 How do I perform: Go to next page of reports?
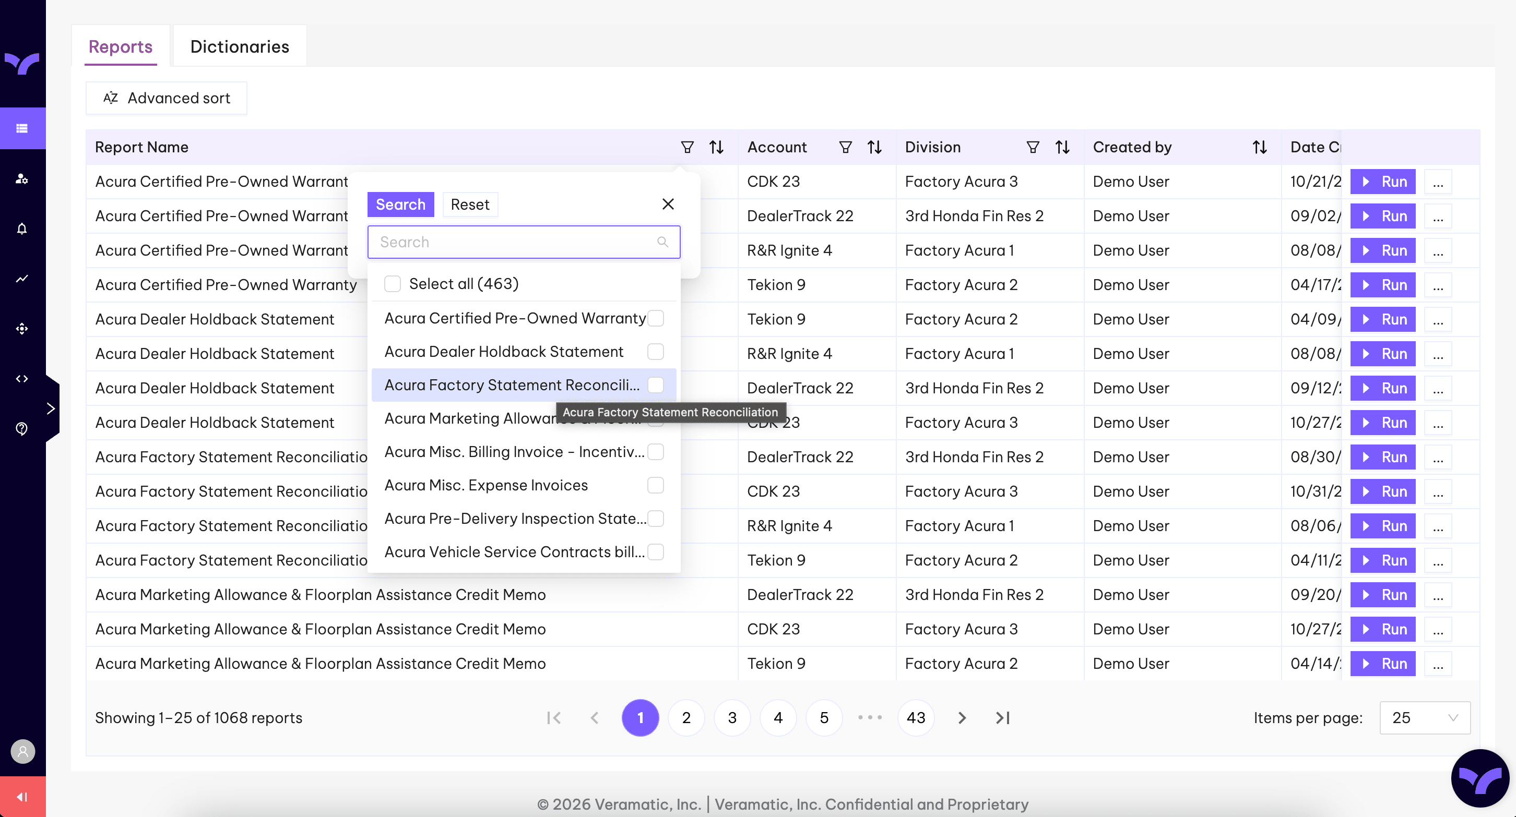click(x=962, y=717)
